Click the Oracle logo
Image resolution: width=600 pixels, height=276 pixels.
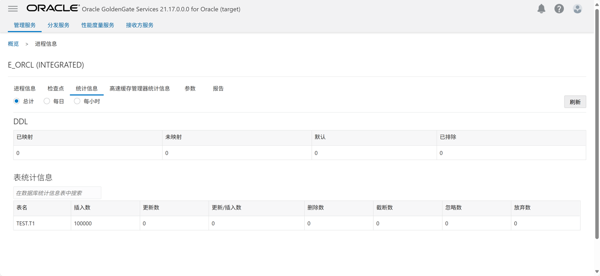[53, 8]
